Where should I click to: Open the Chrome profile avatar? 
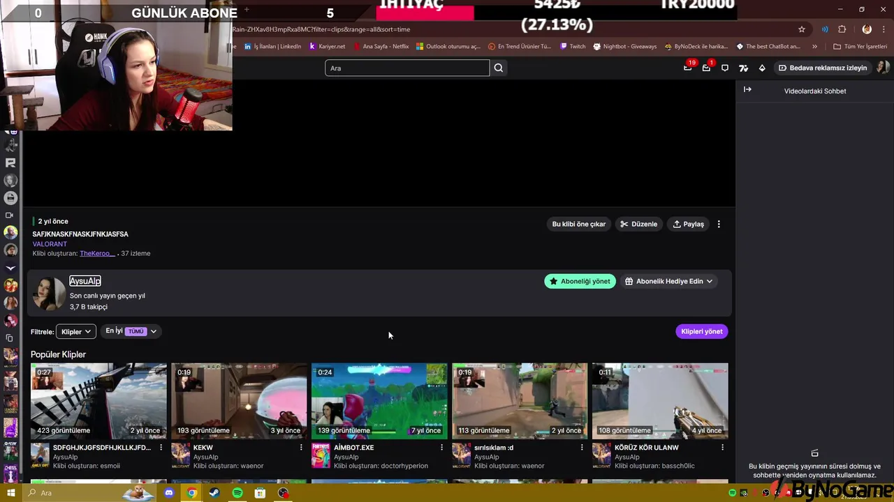click(867, 29)
